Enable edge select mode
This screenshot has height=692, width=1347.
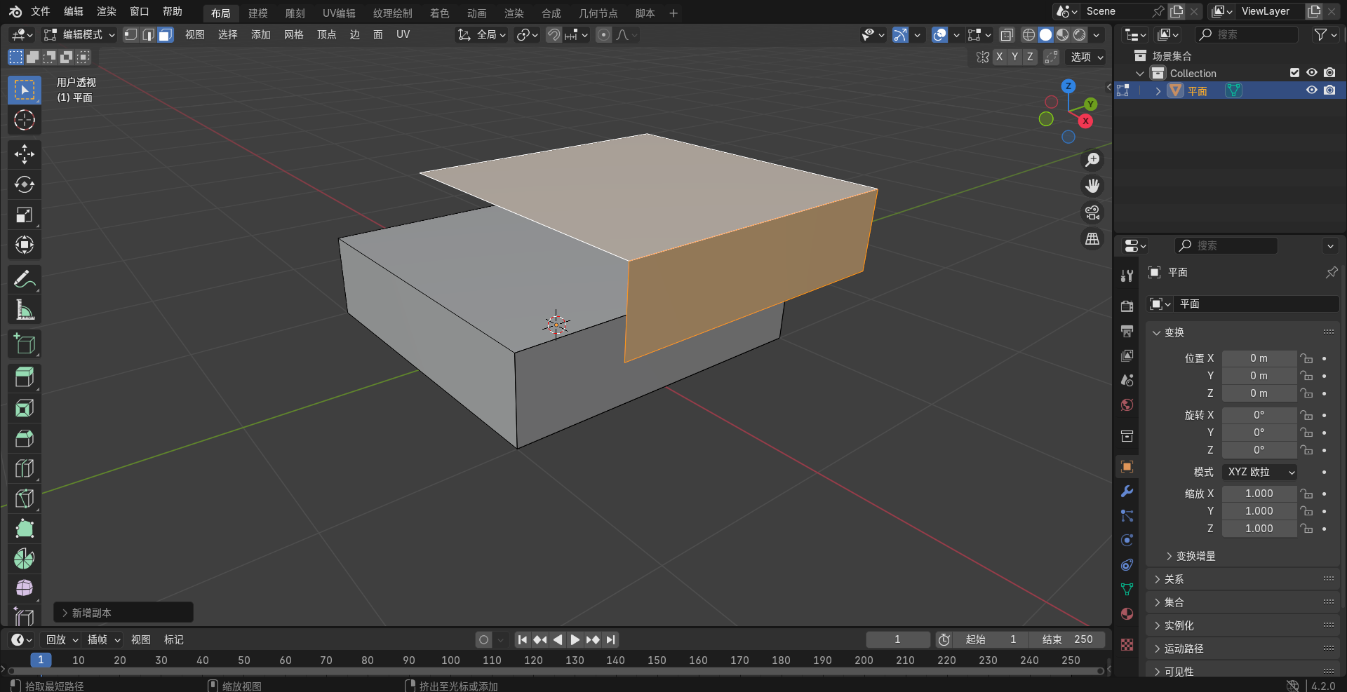[x=148, y=34]
